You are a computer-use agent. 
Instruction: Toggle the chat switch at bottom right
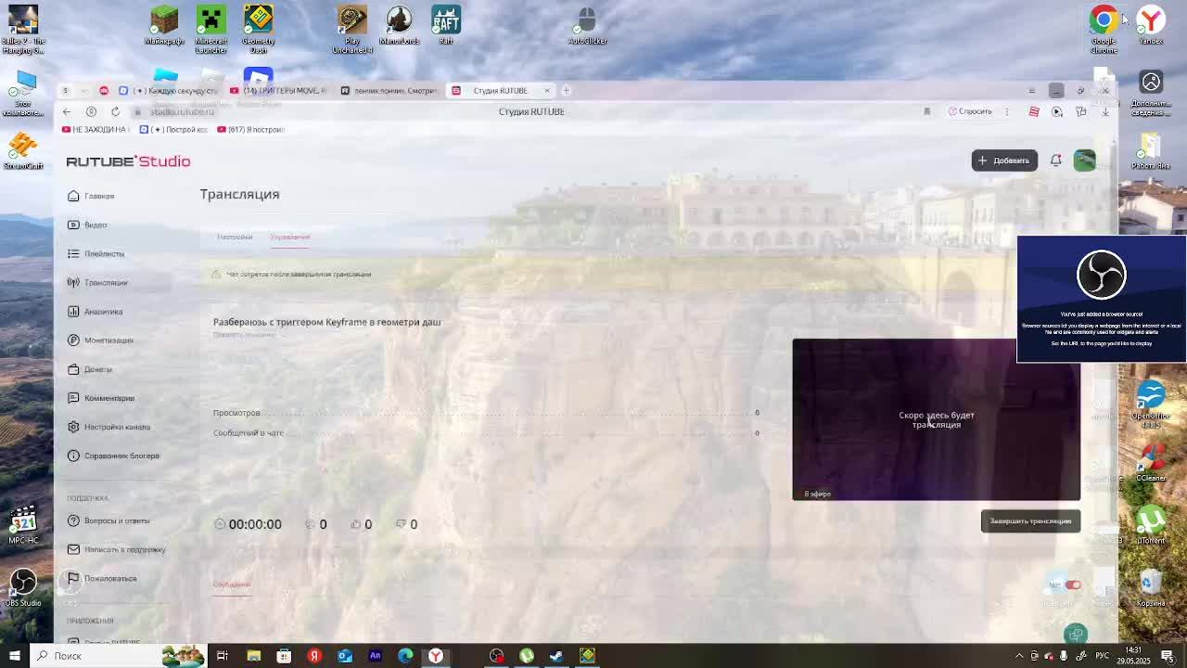(x=1073, y=584)
